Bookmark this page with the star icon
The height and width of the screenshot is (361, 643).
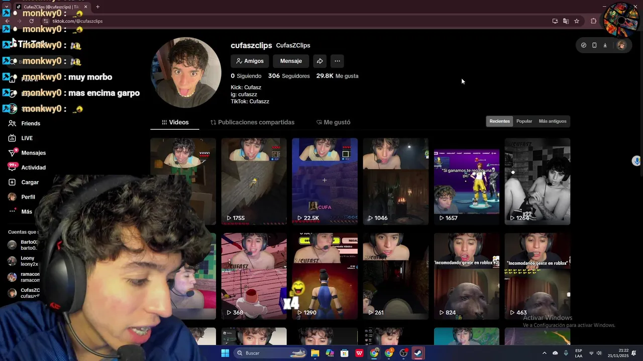point(577,21)
